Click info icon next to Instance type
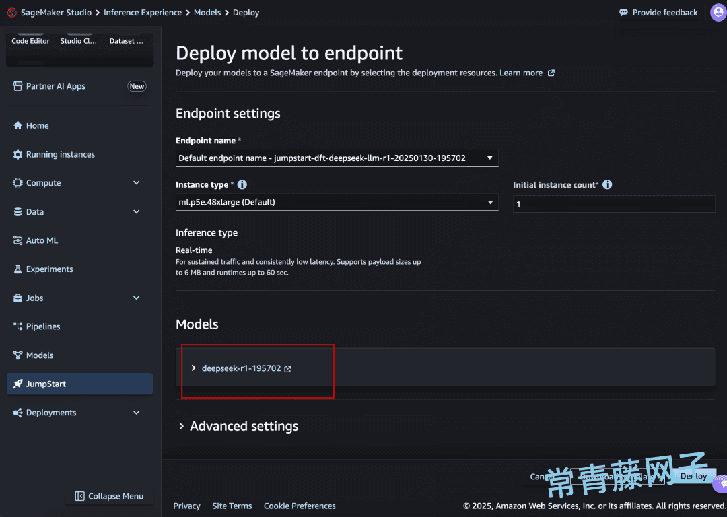 [242, 184]
